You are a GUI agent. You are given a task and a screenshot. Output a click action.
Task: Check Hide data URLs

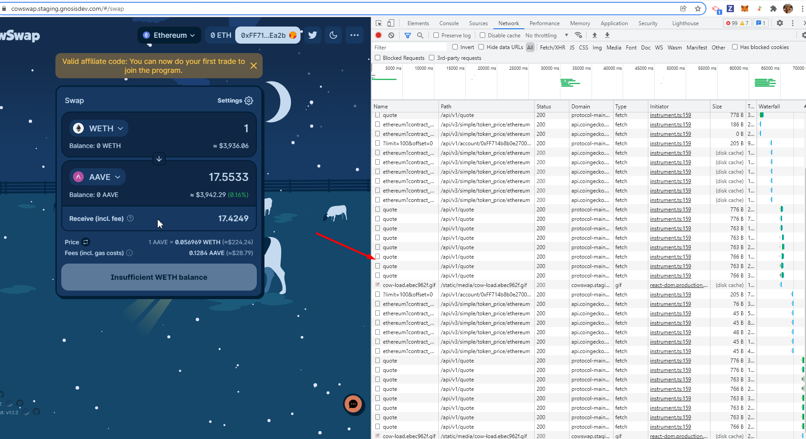tap(481, 47)
